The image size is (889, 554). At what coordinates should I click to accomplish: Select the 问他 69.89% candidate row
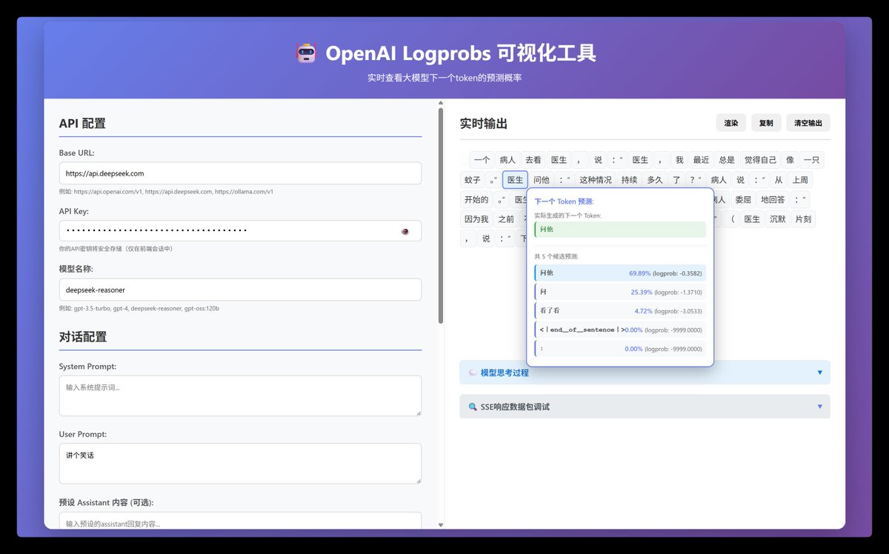coord(620,273)
